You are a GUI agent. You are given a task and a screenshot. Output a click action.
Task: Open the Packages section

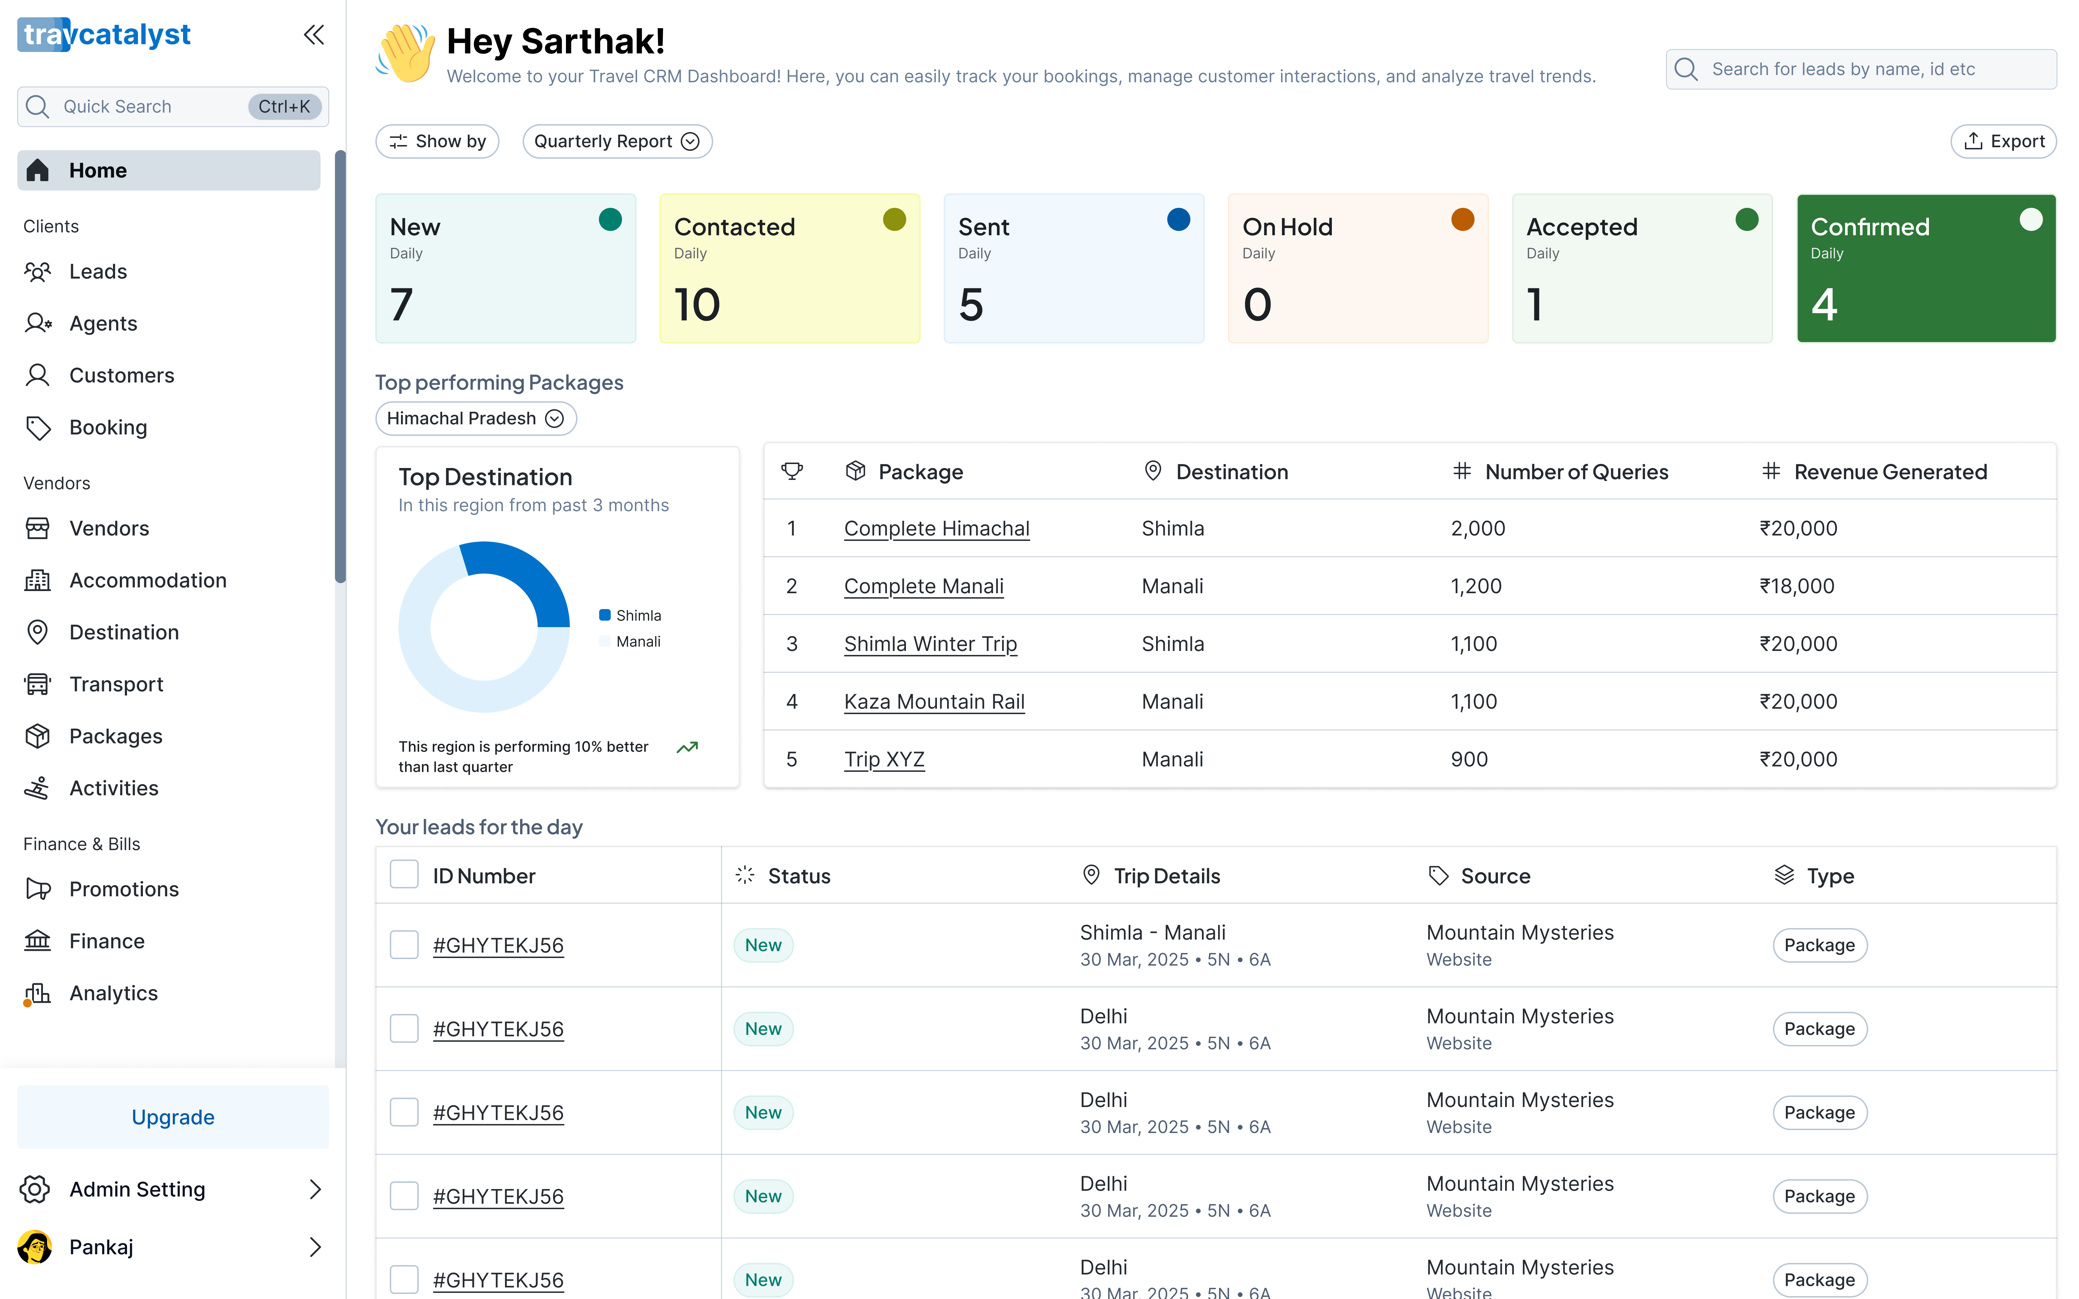point(115,735)
